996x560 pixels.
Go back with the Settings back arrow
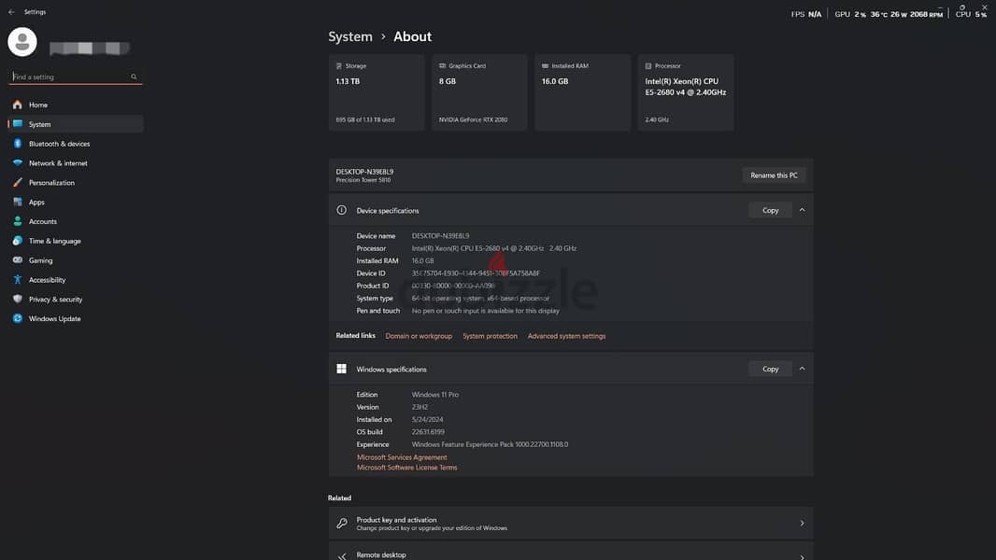point(11,12)
